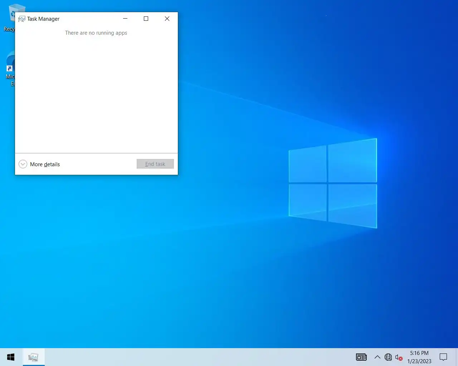Click the Task Manager title text
The width and height of the screenshot is (458, 366).
43,19
